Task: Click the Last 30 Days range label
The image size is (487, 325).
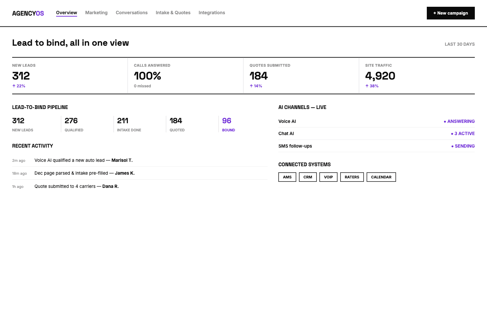Action: coord(460,44)
